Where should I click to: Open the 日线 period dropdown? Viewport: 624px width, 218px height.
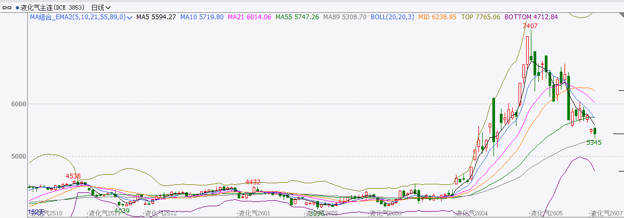coord(101,8)
